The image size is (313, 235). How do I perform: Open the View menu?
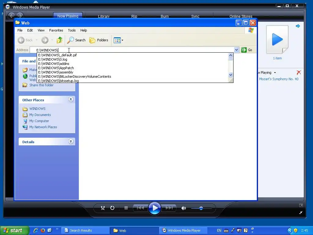41,30
